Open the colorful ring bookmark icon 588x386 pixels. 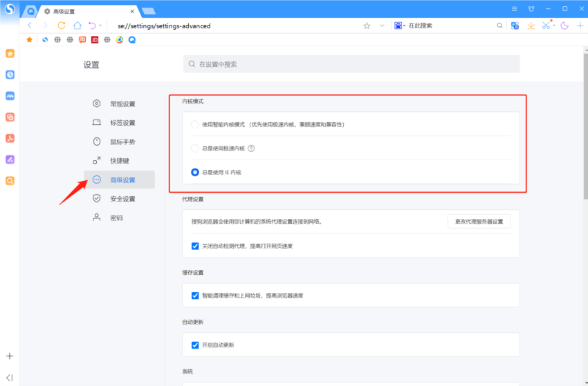(120, 39)
